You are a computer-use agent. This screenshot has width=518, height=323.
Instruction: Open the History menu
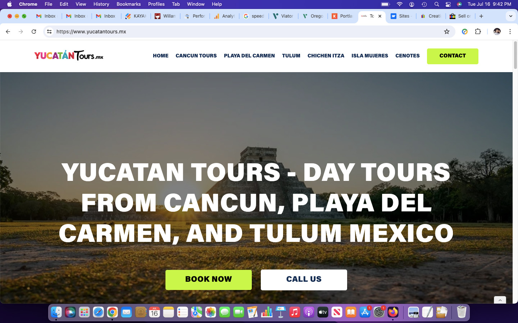tap(101, 4)
